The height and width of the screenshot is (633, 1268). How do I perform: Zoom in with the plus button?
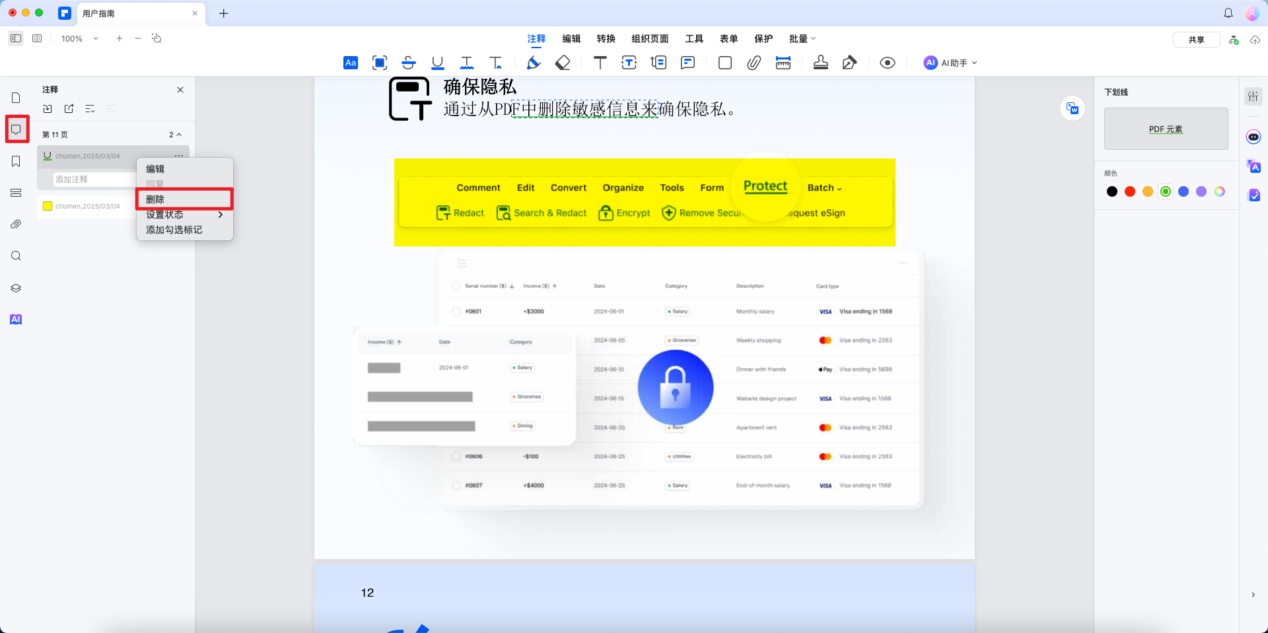pos(120,38)
